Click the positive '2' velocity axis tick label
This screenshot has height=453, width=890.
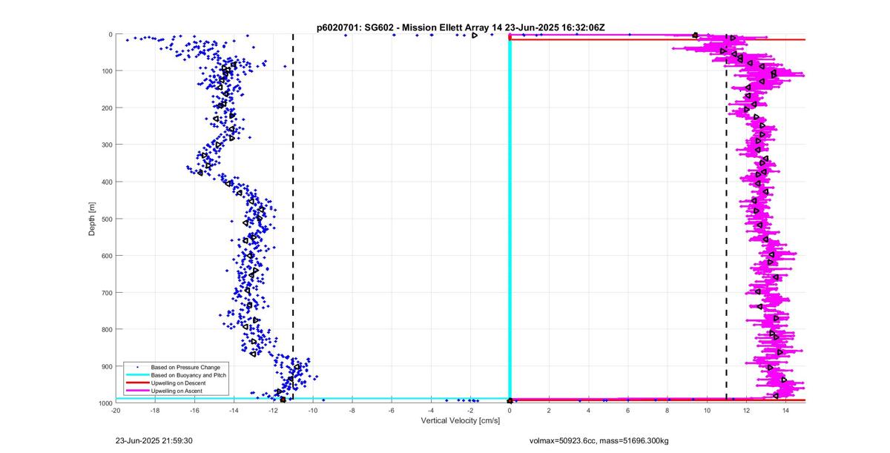pyautogui.click(x=549, y=410)
